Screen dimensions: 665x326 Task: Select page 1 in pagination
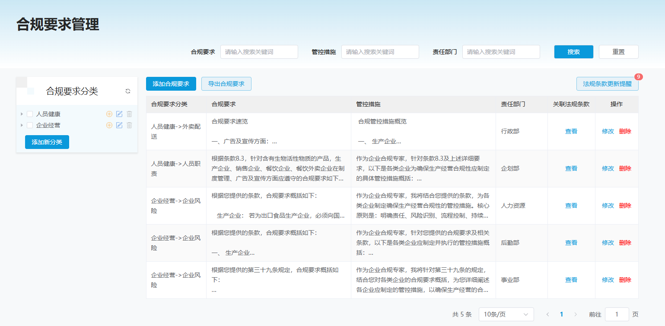pos(561,314)
